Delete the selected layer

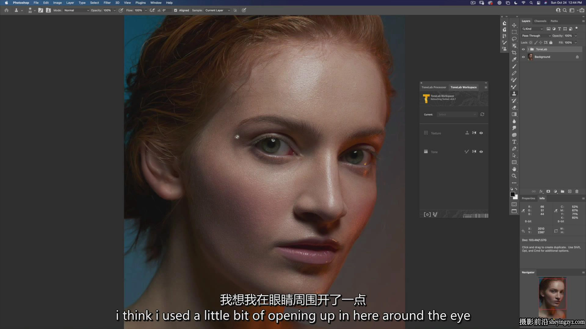coord(577,191)
